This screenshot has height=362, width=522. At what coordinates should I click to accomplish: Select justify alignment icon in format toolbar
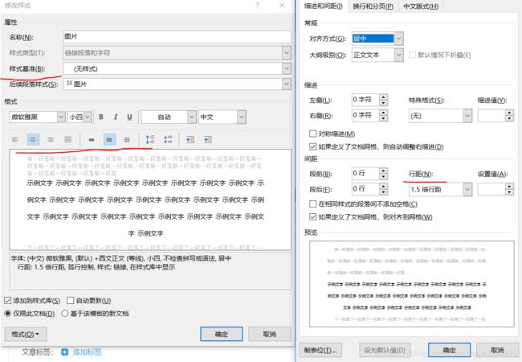pyautogui.click(x=68, y=140)
